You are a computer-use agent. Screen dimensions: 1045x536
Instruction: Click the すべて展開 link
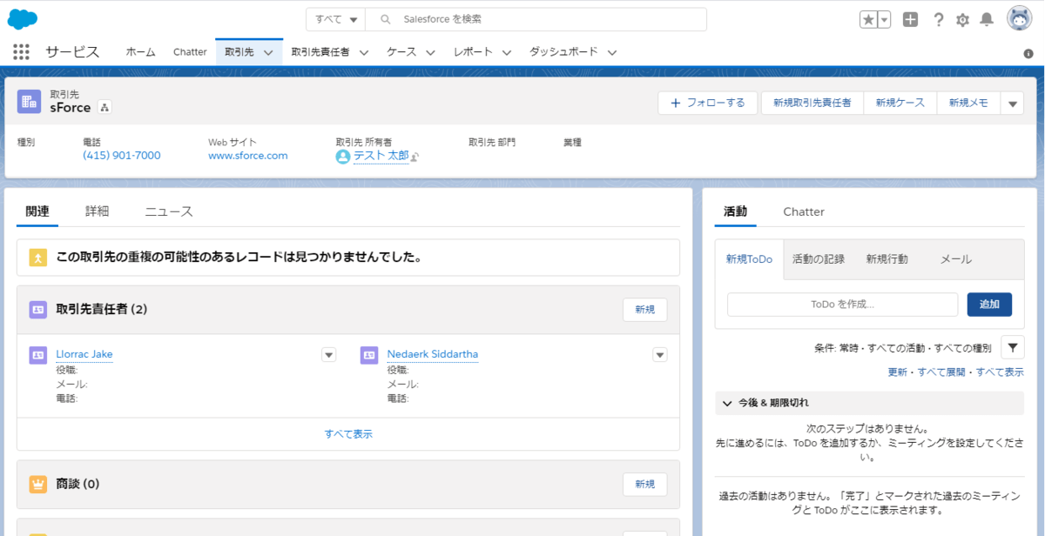pos(941,372)
